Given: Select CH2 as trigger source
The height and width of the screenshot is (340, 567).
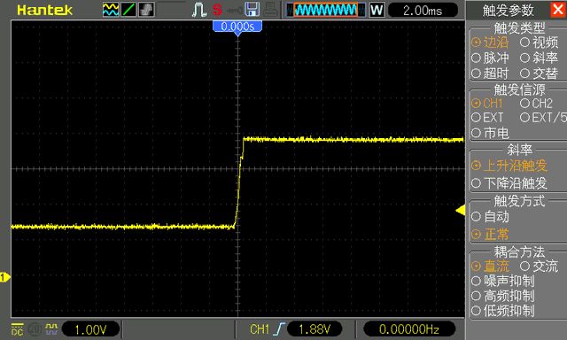Looking at the screenshot, I should click(x=536, y=104).
